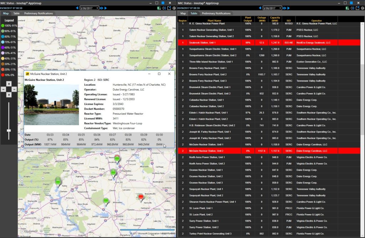
Task: Sort table by Capacity (MW) column header
Action: (275, 19)
